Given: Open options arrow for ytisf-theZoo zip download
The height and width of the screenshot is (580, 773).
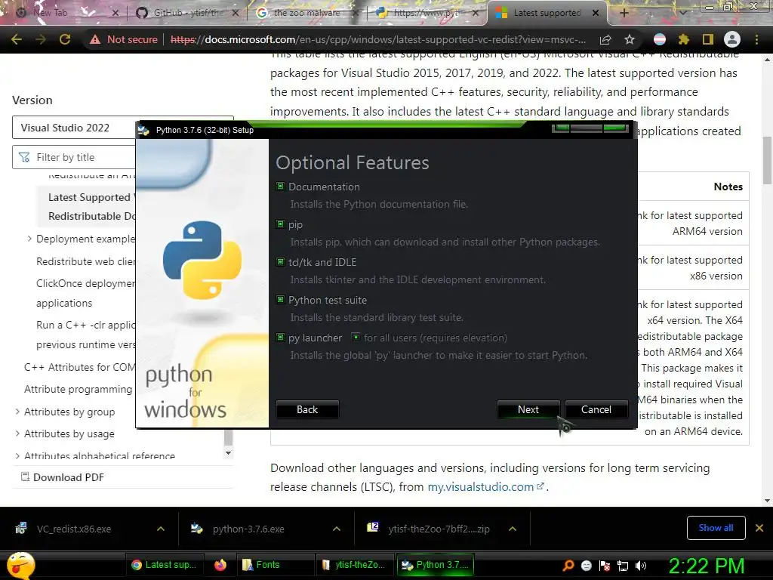Looking at the screenshot, I should pyautogui.click(x=513, y=529).
